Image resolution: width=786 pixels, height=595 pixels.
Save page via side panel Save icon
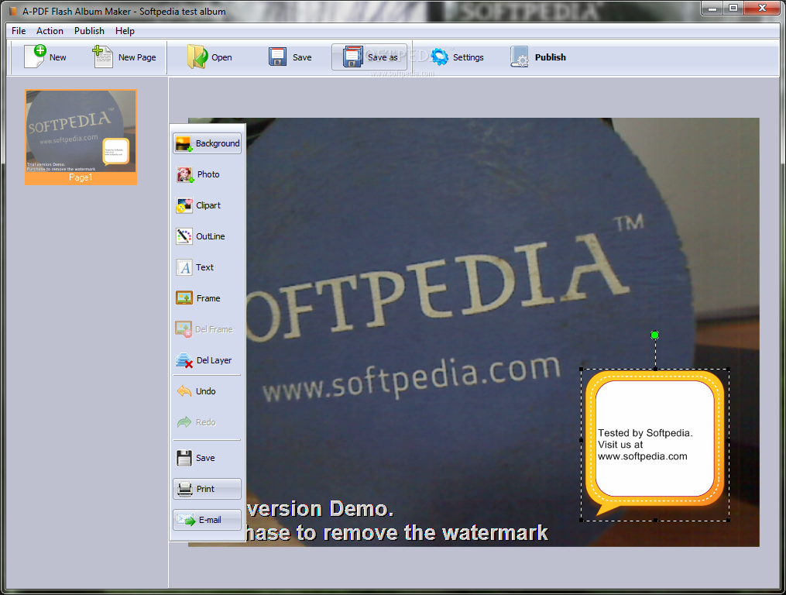click(184, 458)
